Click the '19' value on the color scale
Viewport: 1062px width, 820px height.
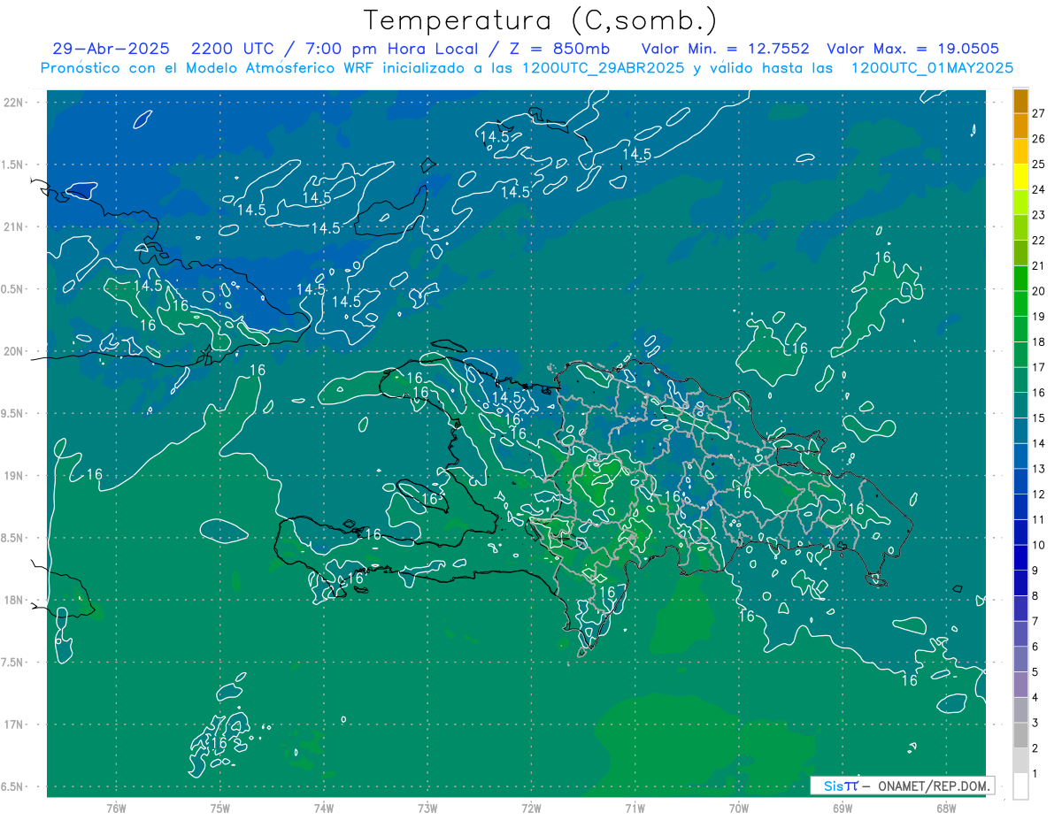coord(1039,317)
